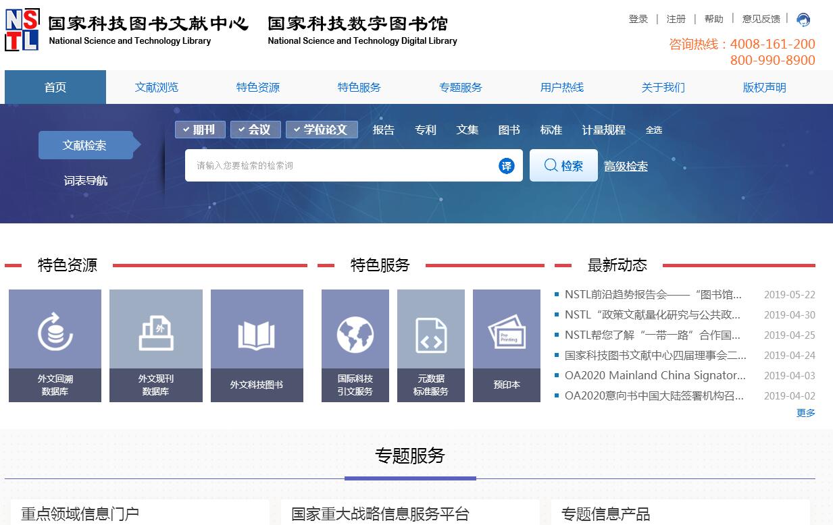Open the 文献浏览 menu

tap(157, 88)
